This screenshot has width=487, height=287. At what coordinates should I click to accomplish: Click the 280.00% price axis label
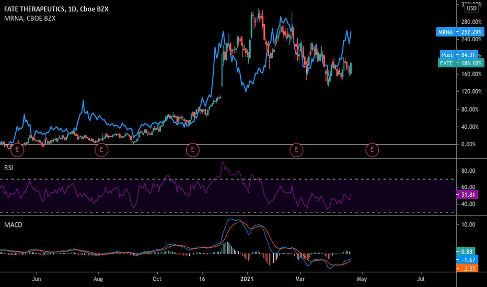coord(471,22)
